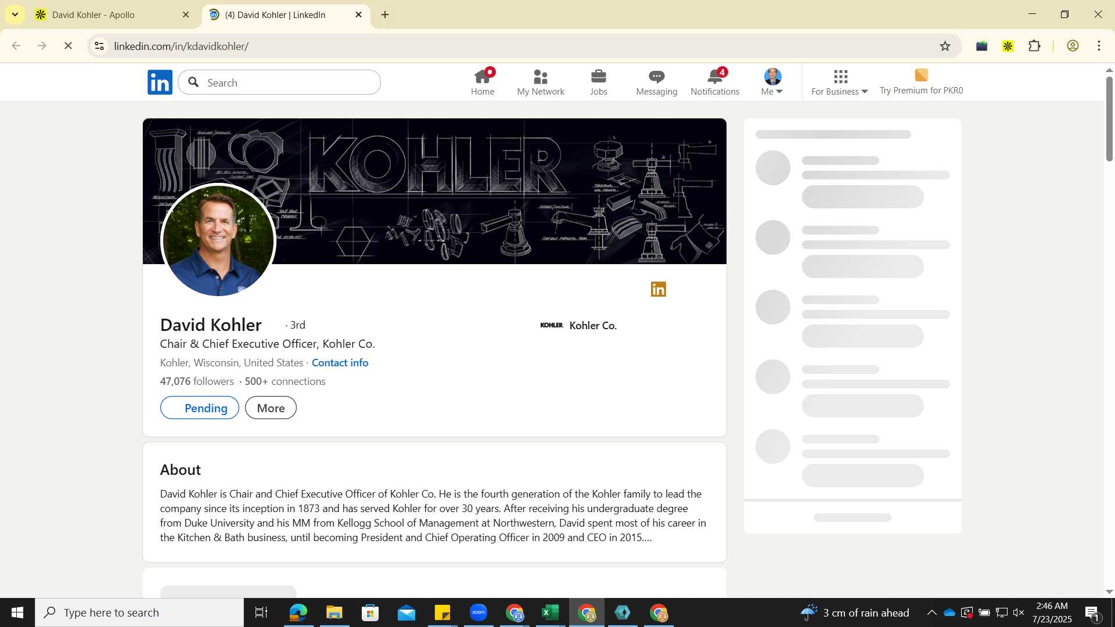Go back to previous page
Screen dimensions: 1115x627
[x=16, y=46]
